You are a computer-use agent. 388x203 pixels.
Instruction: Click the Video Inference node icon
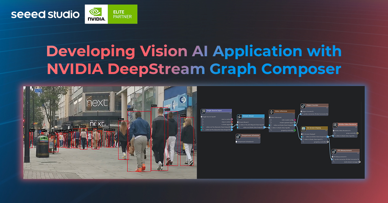tap(271, 112)
